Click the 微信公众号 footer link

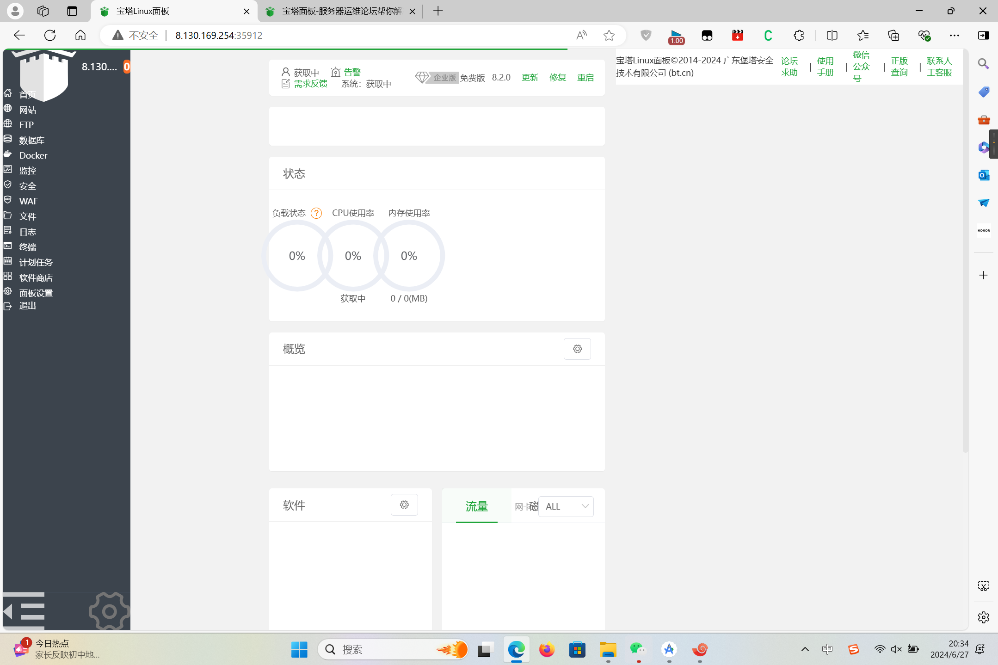(x=861, y=67)
